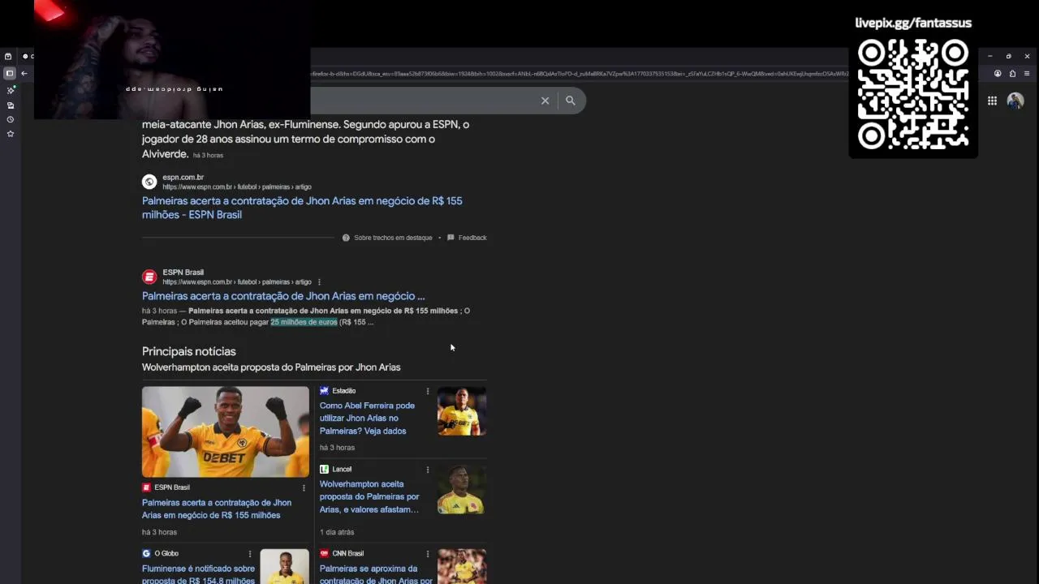The height and width of the screenshot is (584, 1039).
Task: Open options menu next to ESPN Brasil result URL
Action: (x=319, y=282)
